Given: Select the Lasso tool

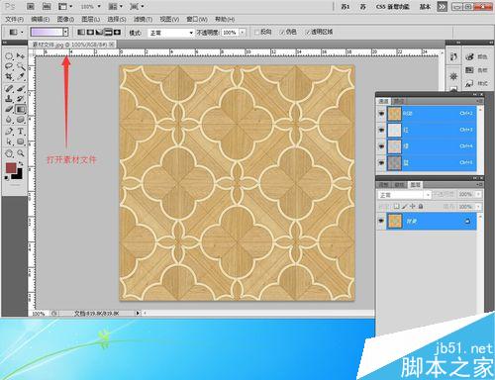Looking at the screenshot, I should [x=9, y=66].
